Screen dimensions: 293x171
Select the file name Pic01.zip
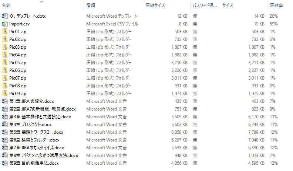tap(18, 32)
